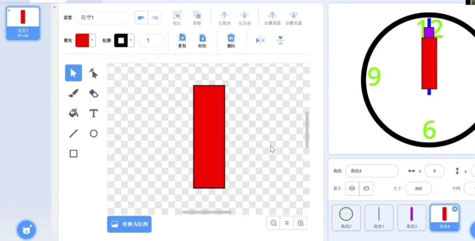Select the 角色3 purple sprite thumbnail
The image size is (475, 241).
pos(412,217)
